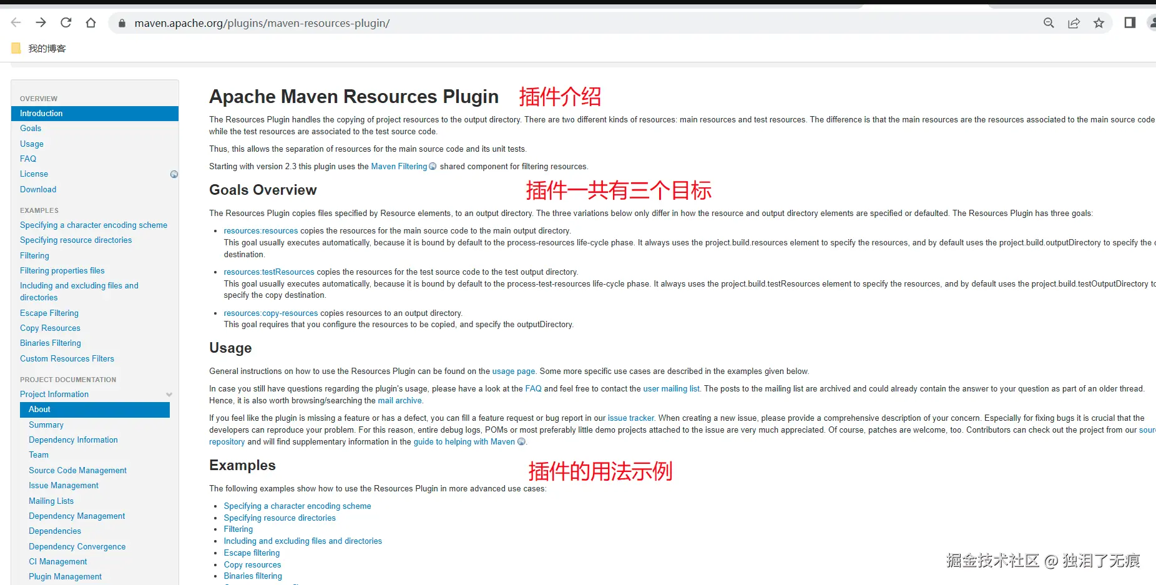Go back to the previous page
1156x585 pixels.
click(16, 23)
